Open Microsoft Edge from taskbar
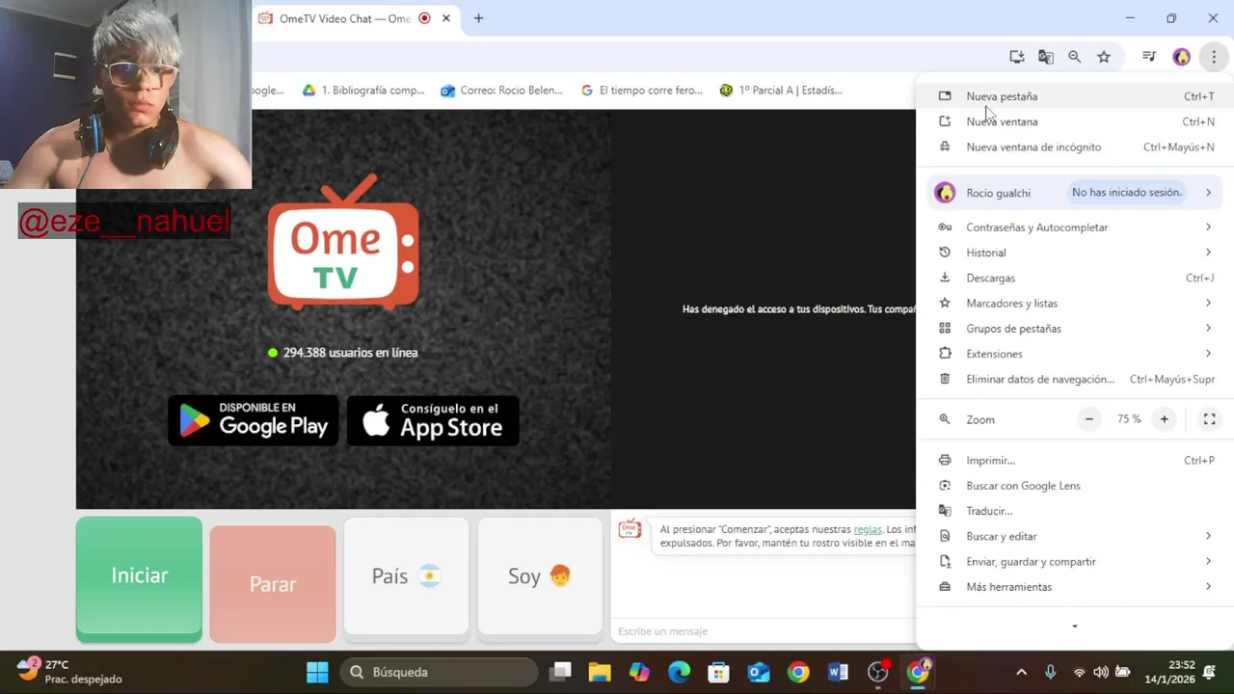This screenshot has width=1234, height=694. (679, 672)
